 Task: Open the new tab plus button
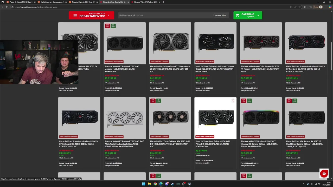click(163, 2)
